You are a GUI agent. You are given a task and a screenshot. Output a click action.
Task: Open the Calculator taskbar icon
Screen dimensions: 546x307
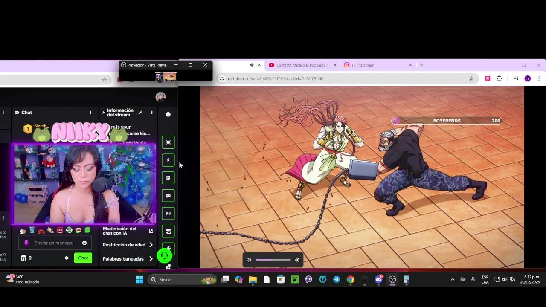407,280
